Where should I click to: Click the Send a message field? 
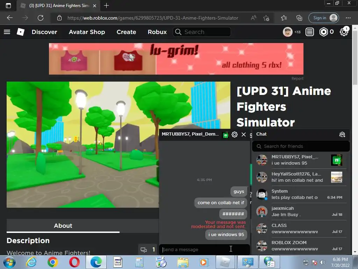[204, 249]
